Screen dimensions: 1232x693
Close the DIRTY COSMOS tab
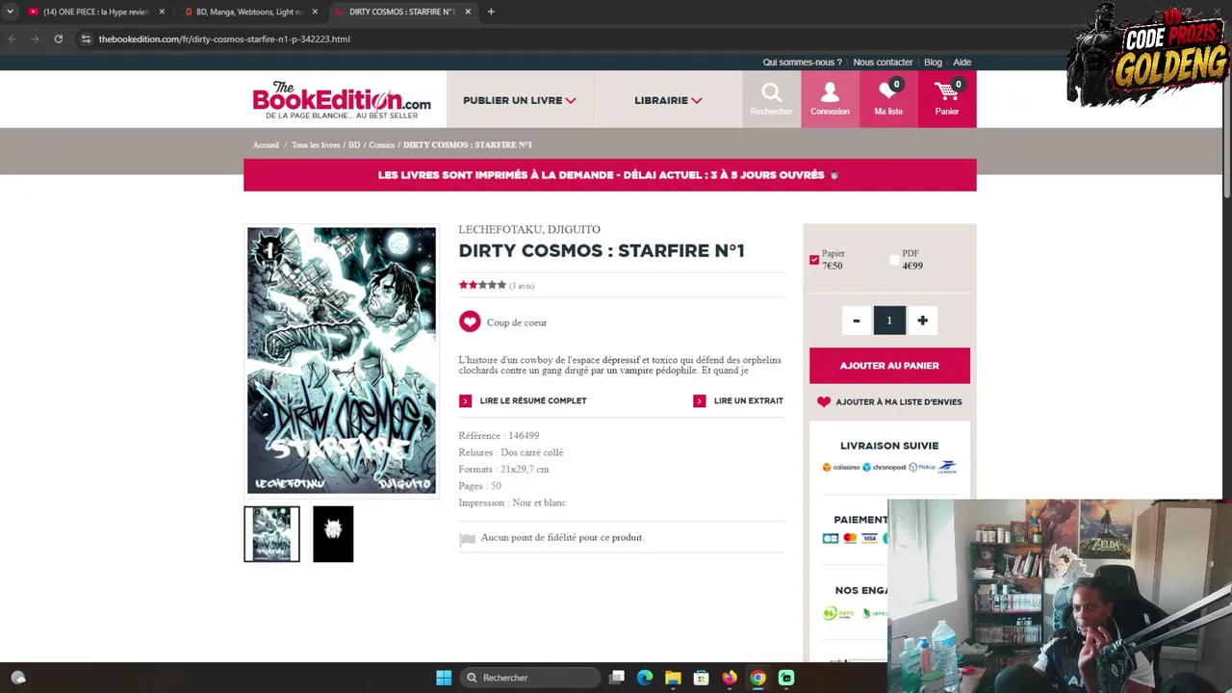click(468, 12)
